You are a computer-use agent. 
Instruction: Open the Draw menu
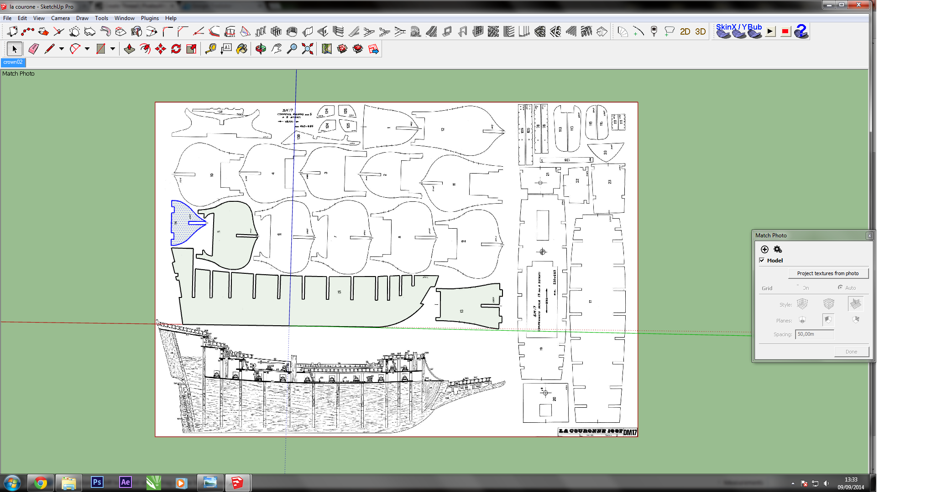click(x=82, y=18)
